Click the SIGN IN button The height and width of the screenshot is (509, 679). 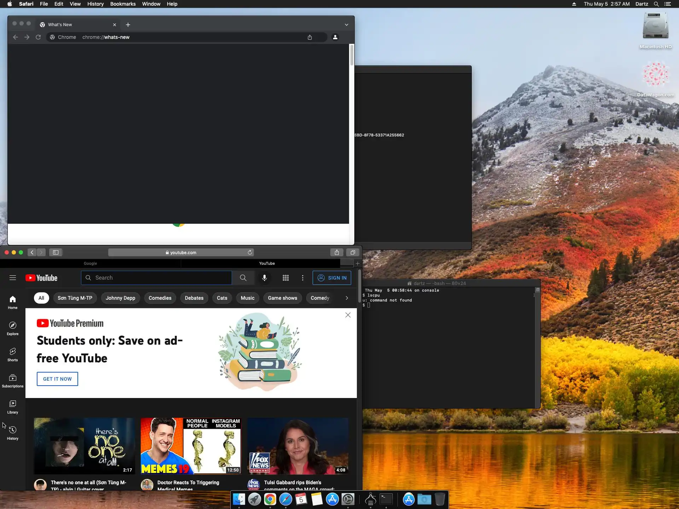point(332,278)
